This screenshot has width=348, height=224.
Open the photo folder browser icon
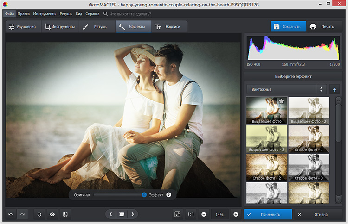(x=122, y=214)
